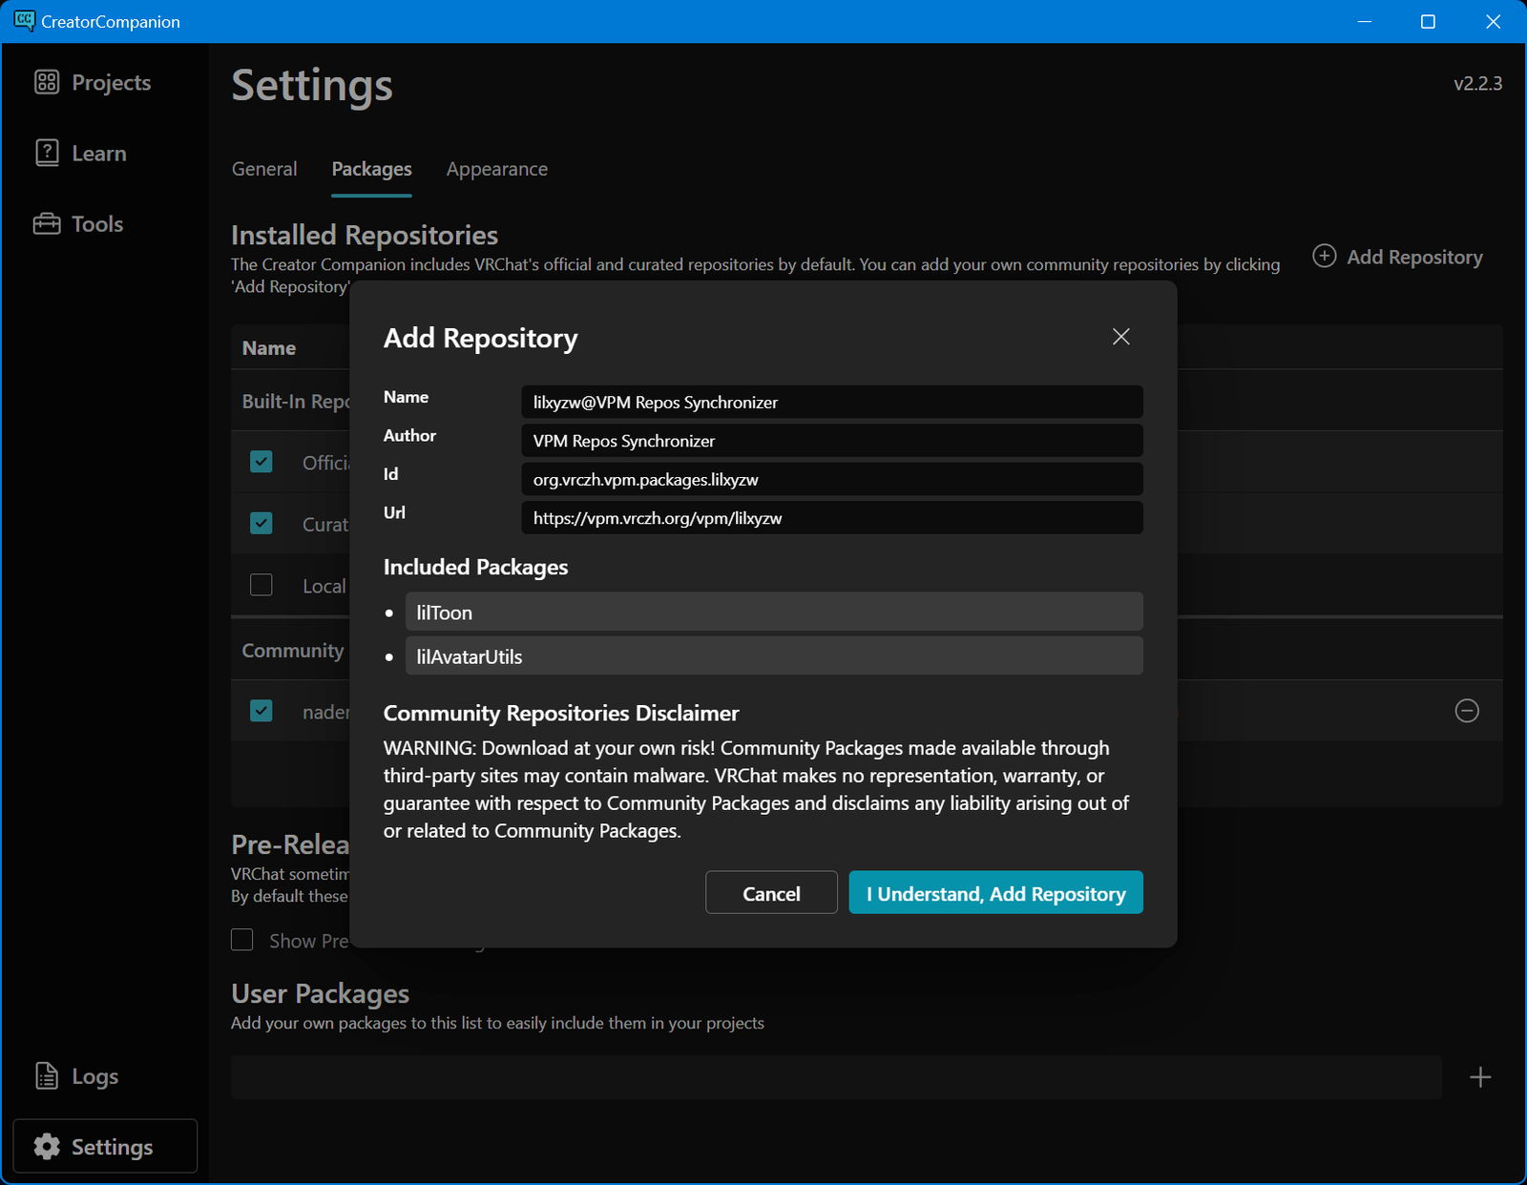Minimize the CreatorCompanion window
This screenshot has width=1527, height=1185.
[x=1365, y=21]
